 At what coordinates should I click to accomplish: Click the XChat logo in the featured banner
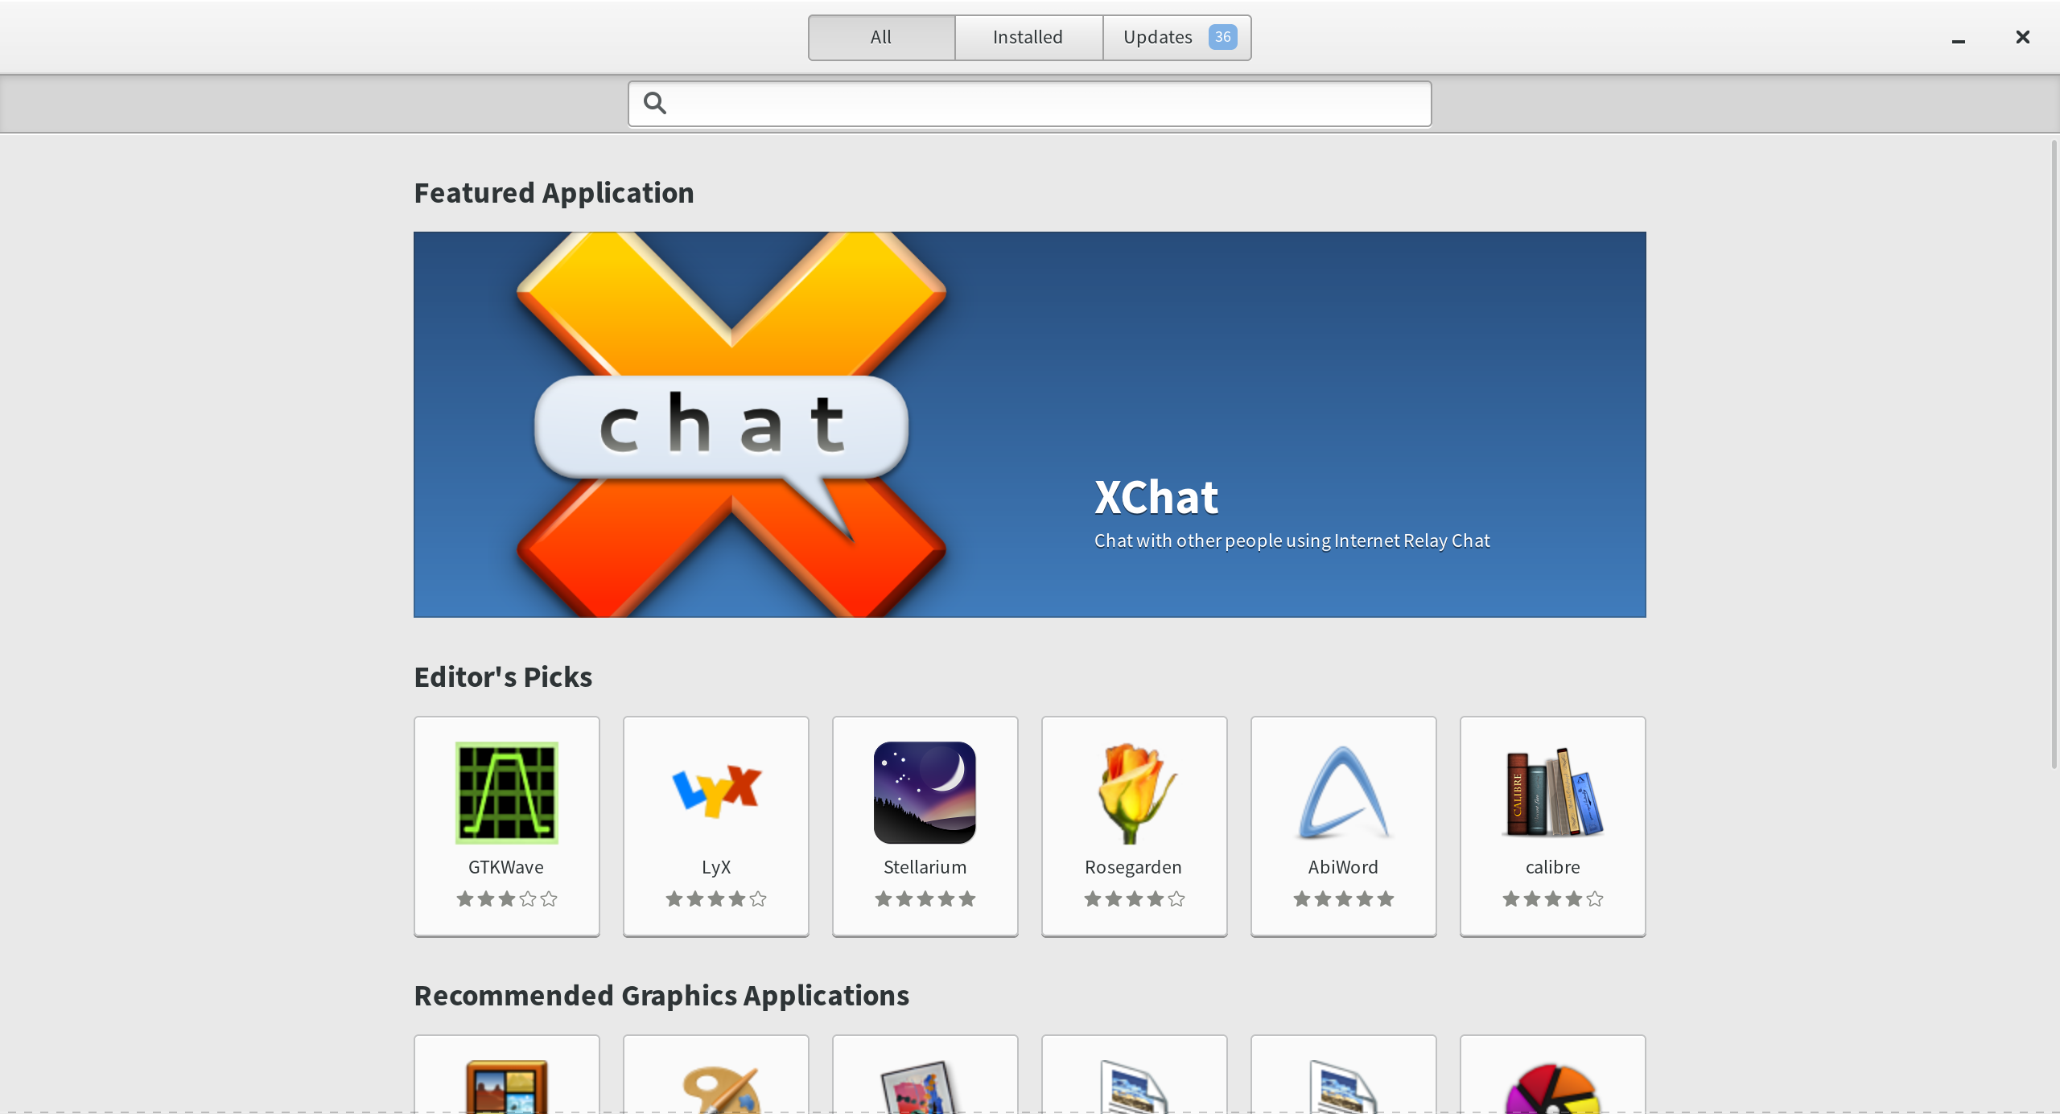731,425
